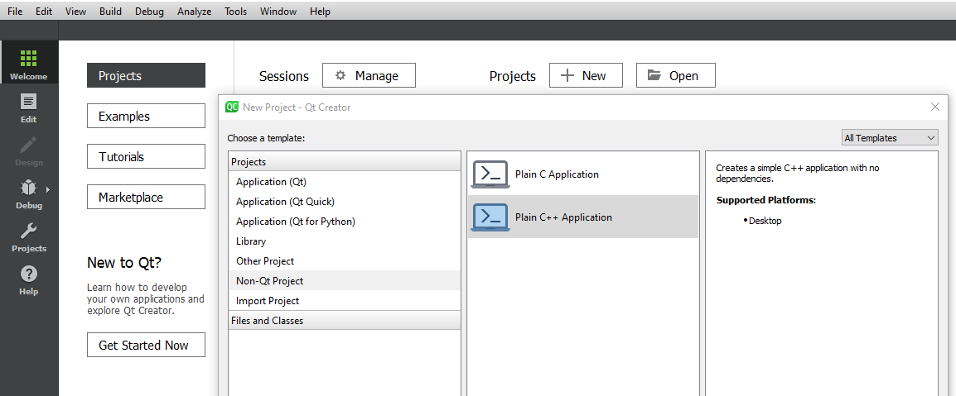Open the Help menu in menu bar
Viewport: 956px width, 396px height.
click(x=320, y=11)
